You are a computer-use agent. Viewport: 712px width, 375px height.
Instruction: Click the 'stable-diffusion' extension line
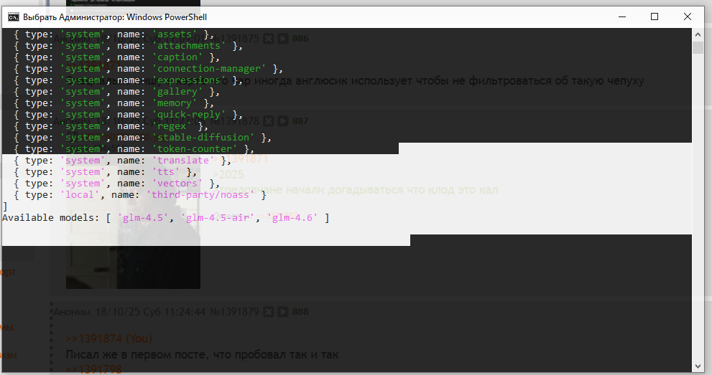coord(142,138)
